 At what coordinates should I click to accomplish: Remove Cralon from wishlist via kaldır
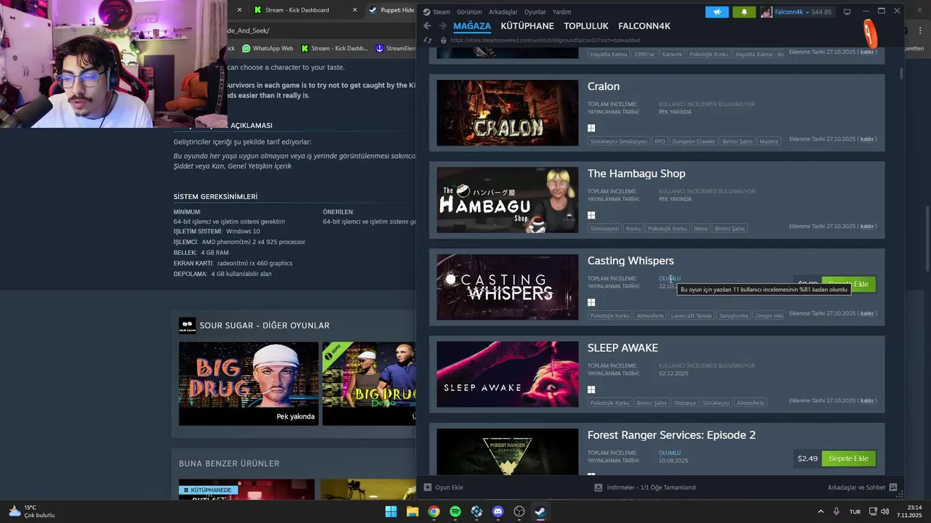pos(867,139)
